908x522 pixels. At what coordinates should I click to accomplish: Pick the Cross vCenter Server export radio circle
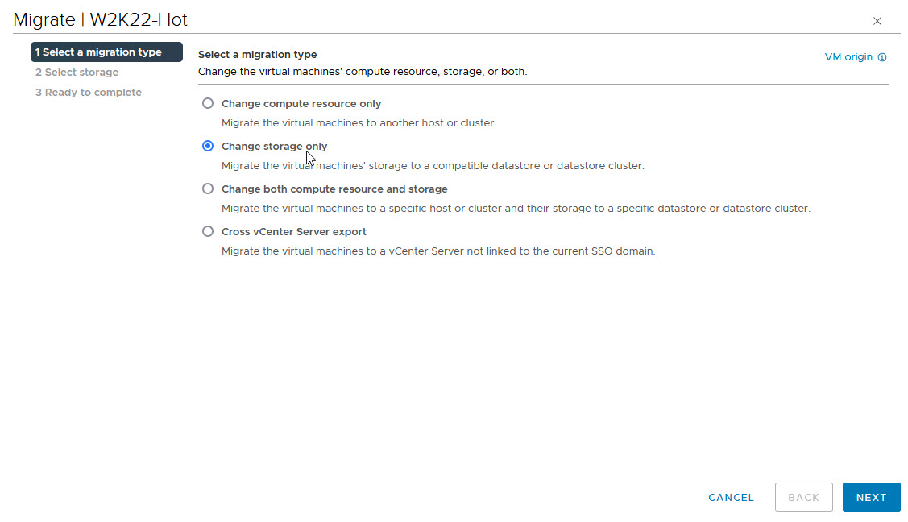pos(208,231)
